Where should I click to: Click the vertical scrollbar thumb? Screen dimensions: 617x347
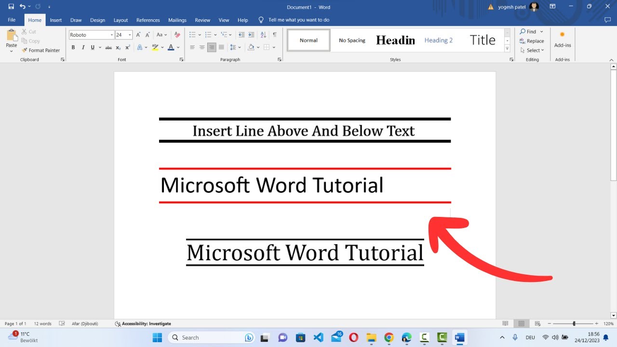[x=614, y=125]
